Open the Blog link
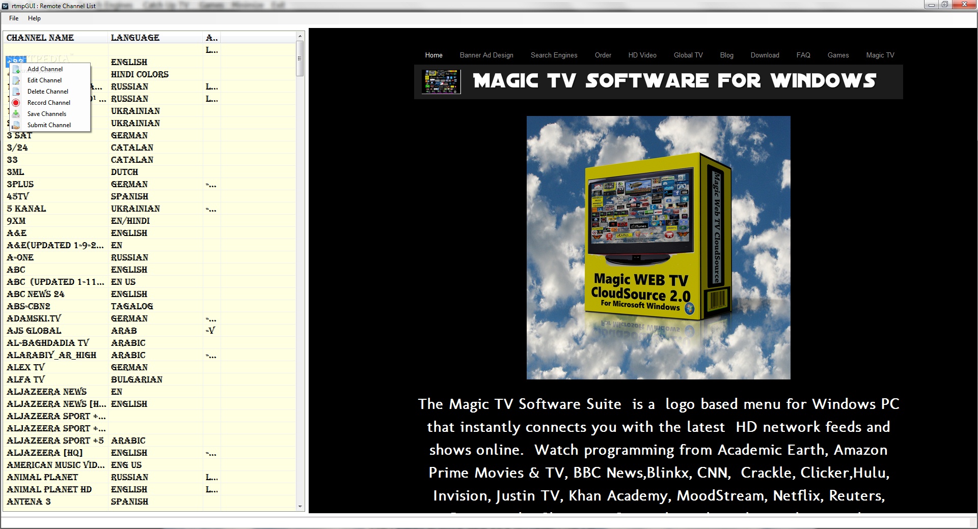 pyautogui.click(x=727, y=55)
